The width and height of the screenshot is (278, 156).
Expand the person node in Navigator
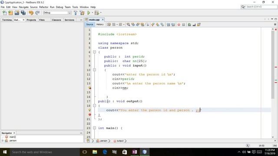[3, 140]
